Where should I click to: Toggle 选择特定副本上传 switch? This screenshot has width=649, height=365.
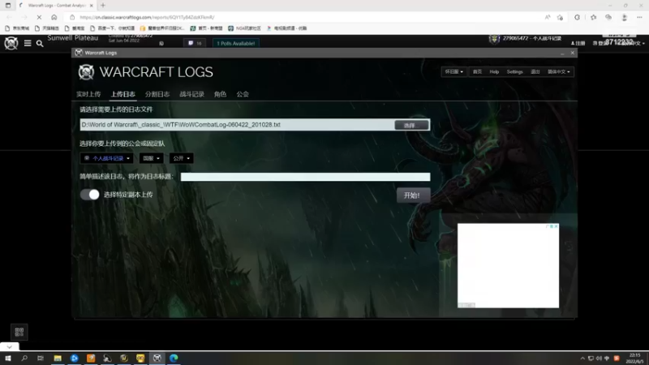[x=90, y=195]
